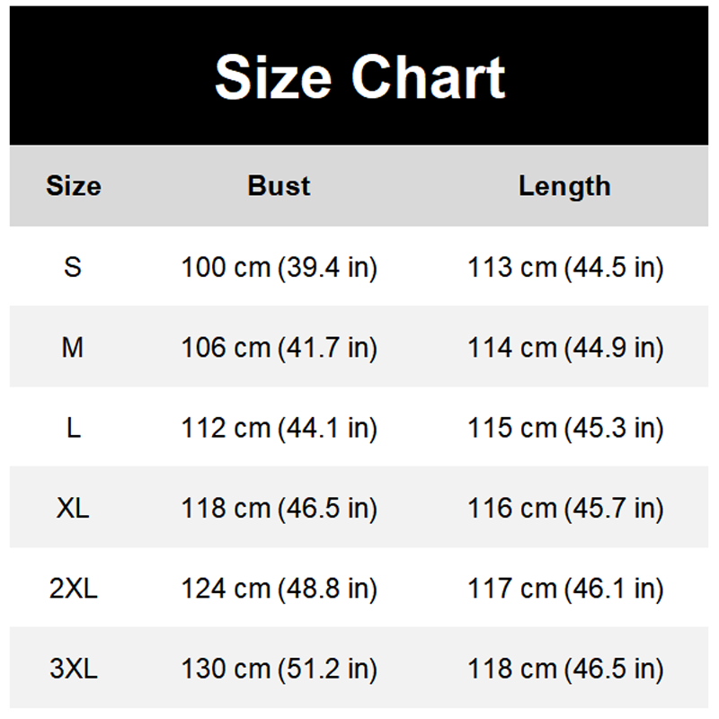
Task: Click length value 115 cm (45.3 in)
Action: 565,429
